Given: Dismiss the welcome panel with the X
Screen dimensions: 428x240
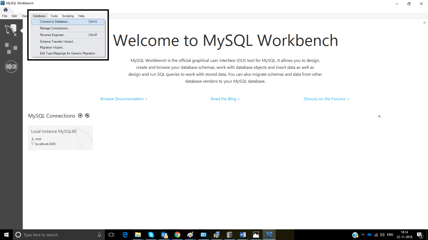Looking at the screenshot, I should (424, 23).
